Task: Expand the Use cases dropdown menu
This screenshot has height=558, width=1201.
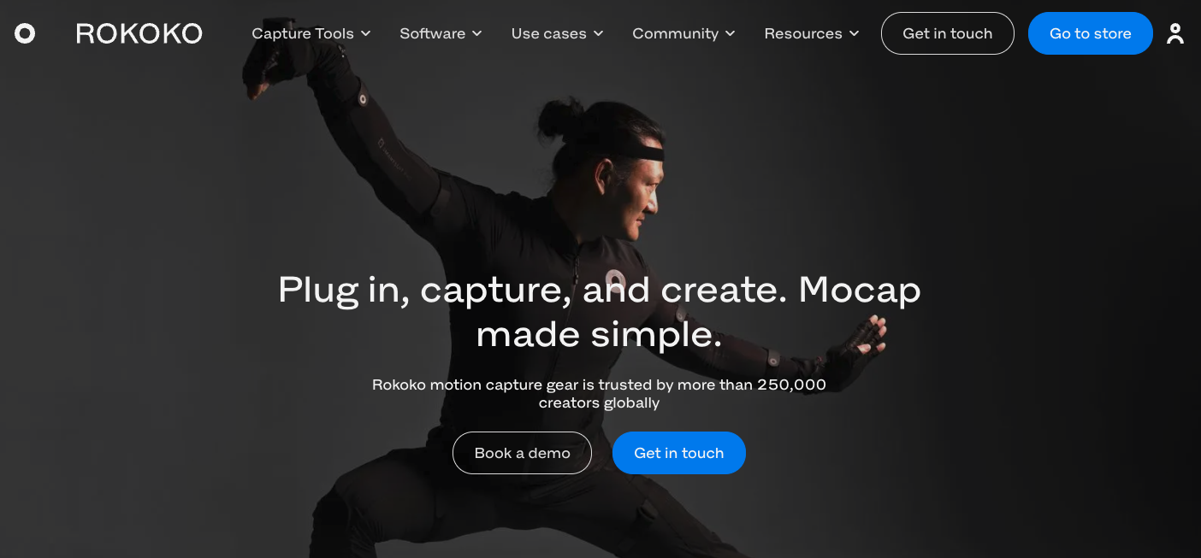Action: [558, 33]
